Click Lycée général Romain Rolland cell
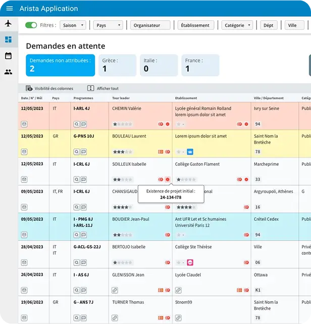This screenshot has width=311, height=324. [212, 116]
